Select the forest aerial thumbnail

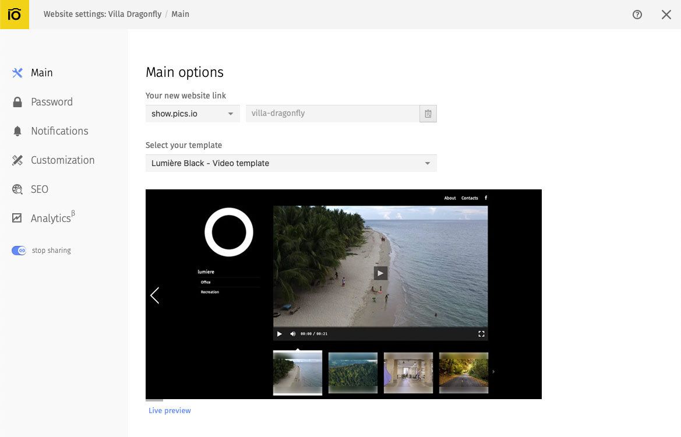pos(352,373)
